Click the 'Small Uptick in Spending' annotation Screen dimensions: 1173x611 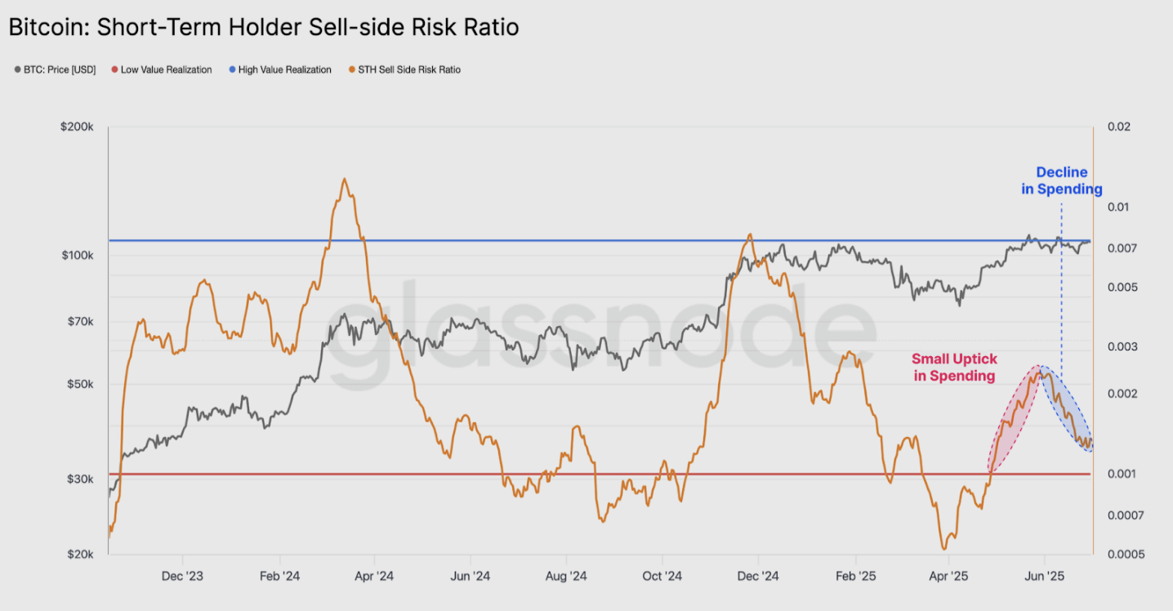[x=954, y=368]
